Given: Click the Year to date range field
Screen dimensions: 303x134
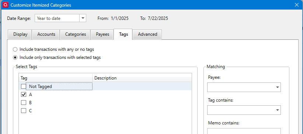Looking at the screenshot, I should point(57,18).
